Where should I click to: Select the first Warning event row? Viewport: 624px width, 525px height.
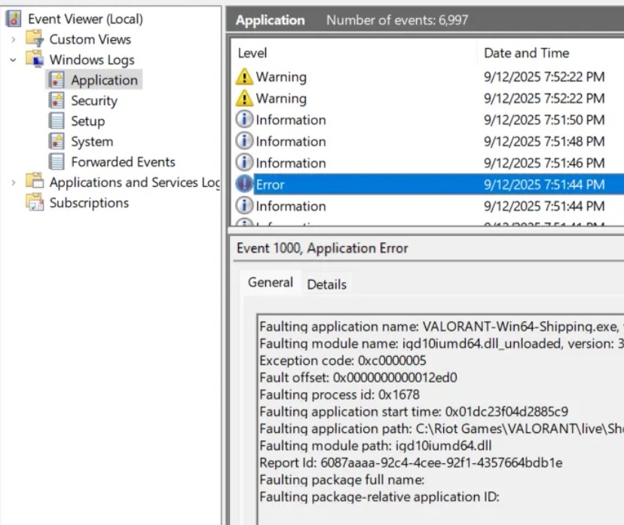[x=281, y=77]
